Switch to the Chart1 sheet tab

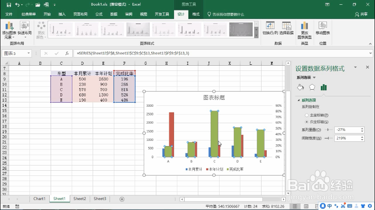coord(39,198)
